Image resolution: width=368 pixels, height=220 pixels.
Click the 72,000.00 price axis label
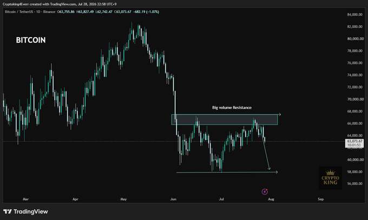click(355, 87)
